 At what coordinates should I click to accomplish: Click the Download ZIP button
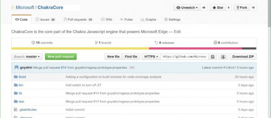[x=243, y=56]
